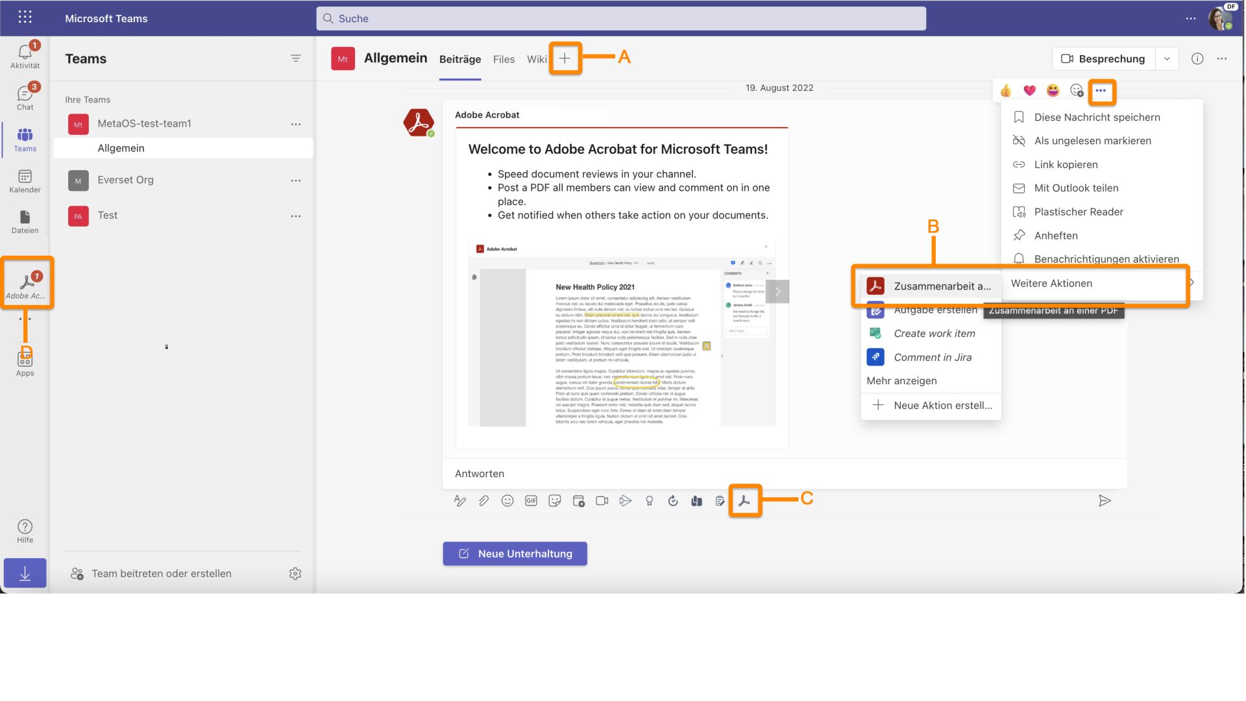Click Als ungelesen markieren in context menu
This screenshot has width=1246, height=701.
pos(1093,140)
